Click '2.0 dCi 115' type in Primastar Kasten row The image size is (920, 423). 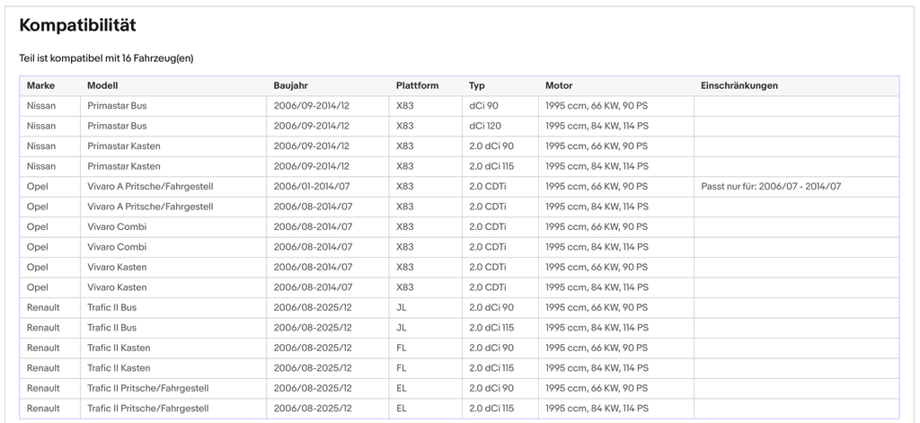(491, 166)
